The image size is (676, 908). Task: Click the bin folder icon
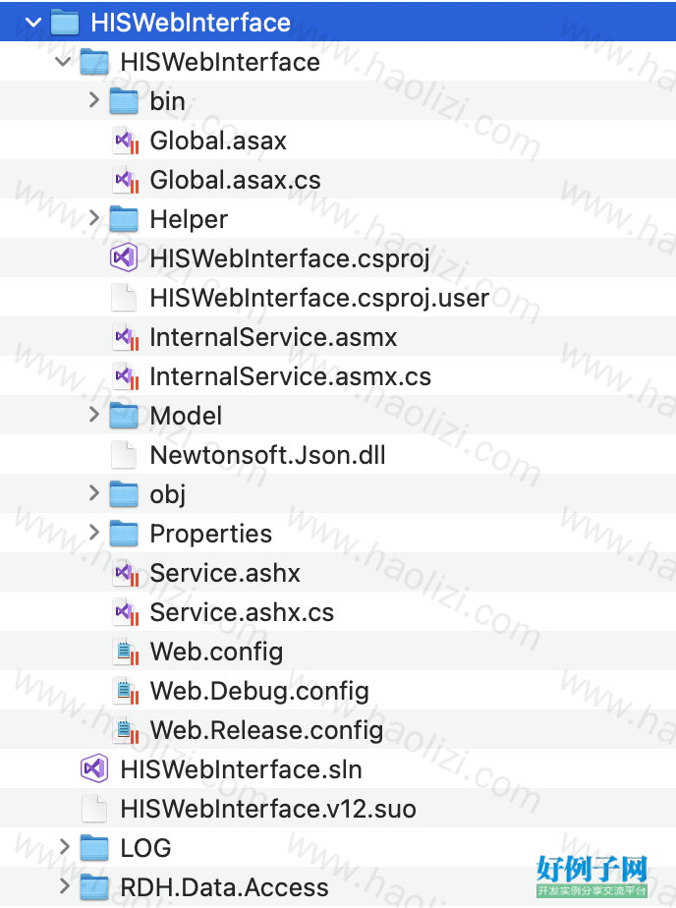click(x=124, y=101)
